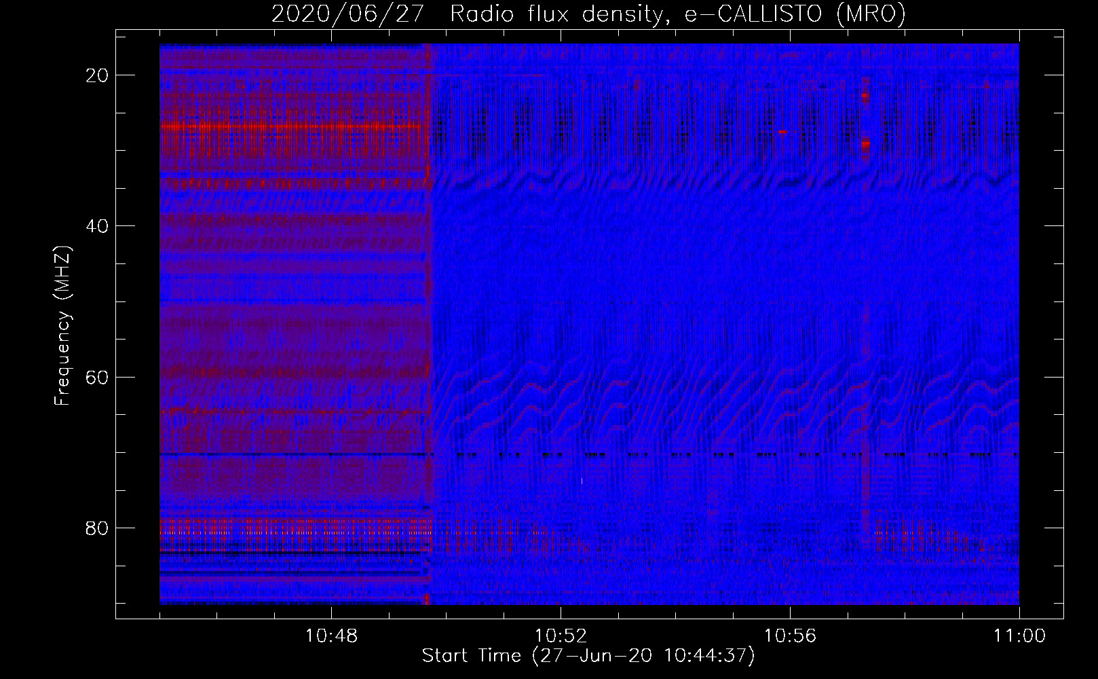Click the 'Frequency (MHZ)' axis label
The width and height of the screenshot is (1098, 679).
62,325
